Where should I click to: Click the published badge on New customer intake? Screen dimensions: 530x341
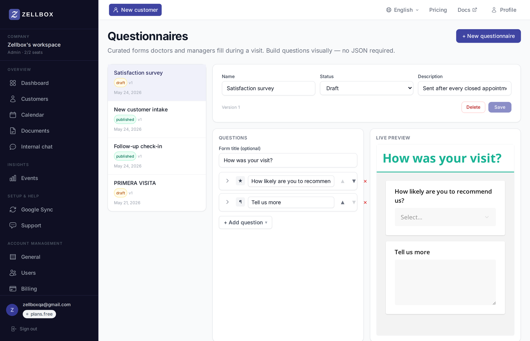pos(125,119)
